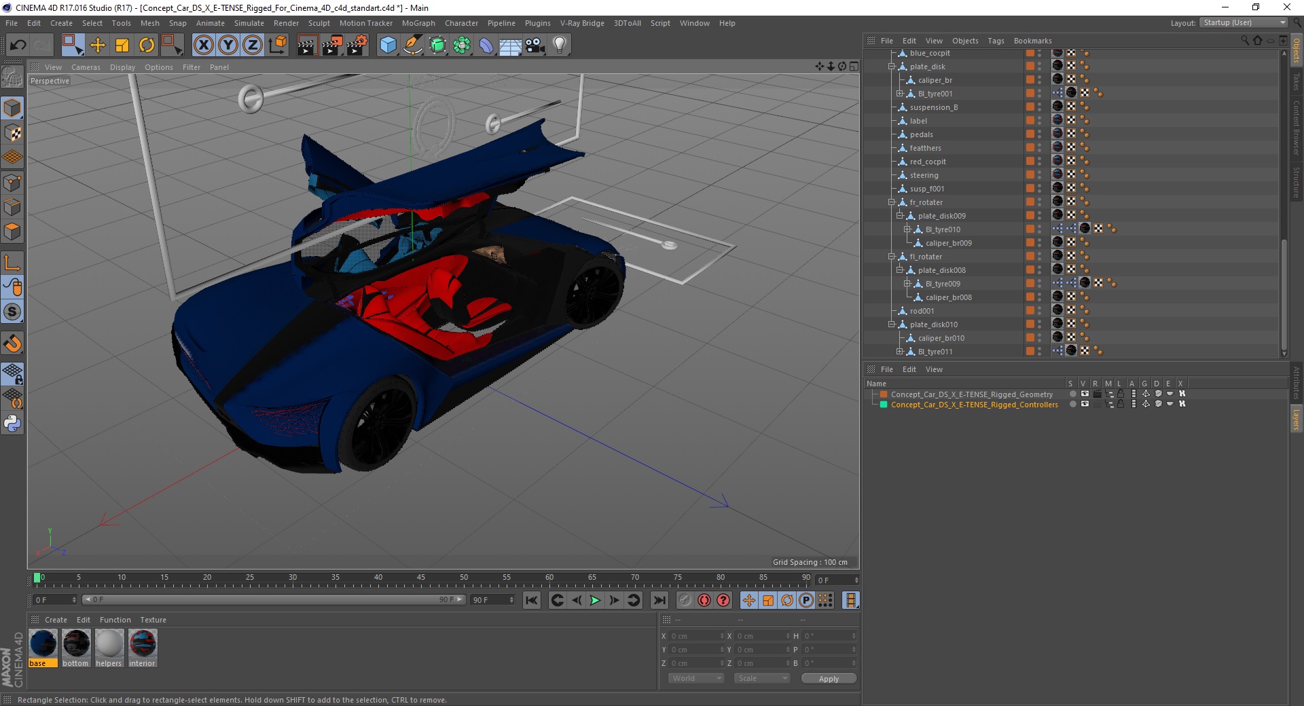Toggle visibility of Rigged_Controllers layer
Image resolution: width=1304 pixels, height=706 pixels.
1085,404
